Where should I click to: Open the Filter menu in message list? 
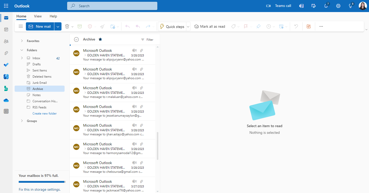(147, 39)
